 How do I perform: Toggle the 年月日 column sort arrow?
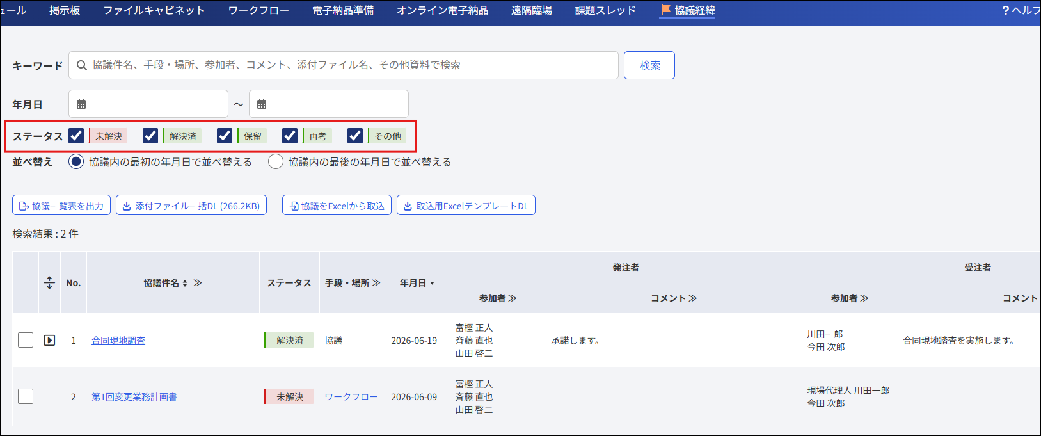click(x=432, y=283)
